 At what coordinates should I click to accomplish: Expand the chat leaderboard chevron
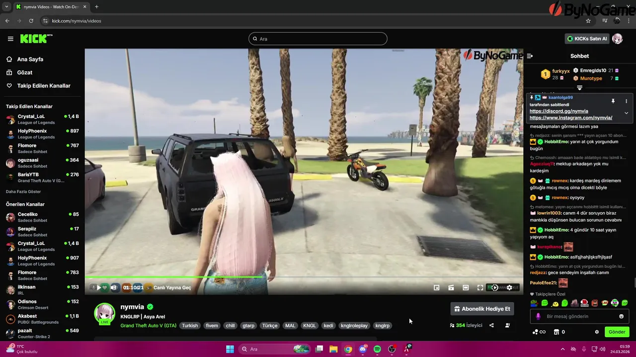click(x=579, y=87)
